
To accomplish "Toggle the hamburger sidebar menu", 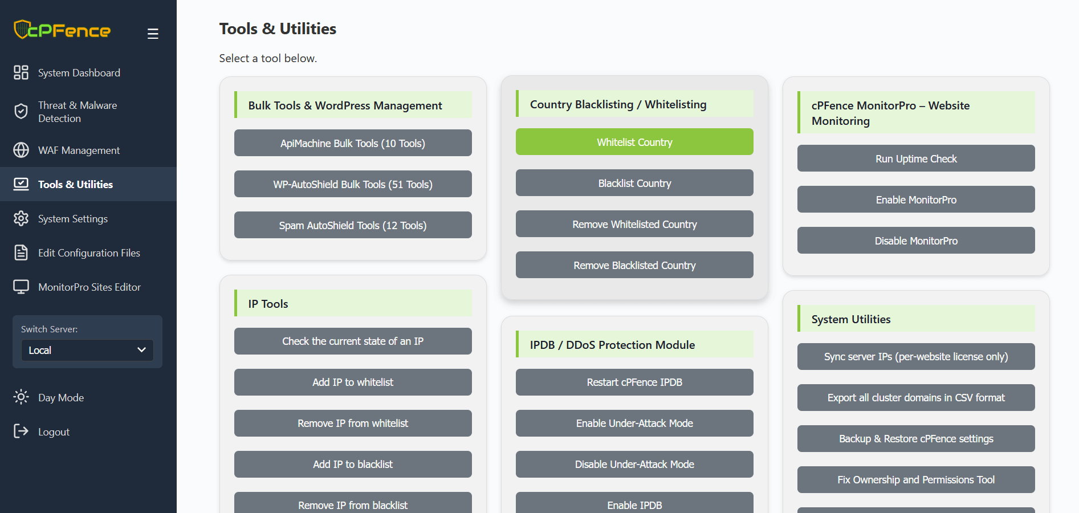I will click(x=153, y=34).
